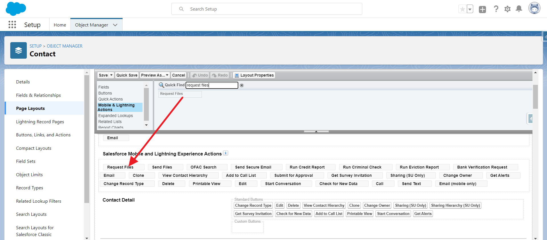547x240 pixels.
Task: Open the user profile avatar
Action: point(534,8)
